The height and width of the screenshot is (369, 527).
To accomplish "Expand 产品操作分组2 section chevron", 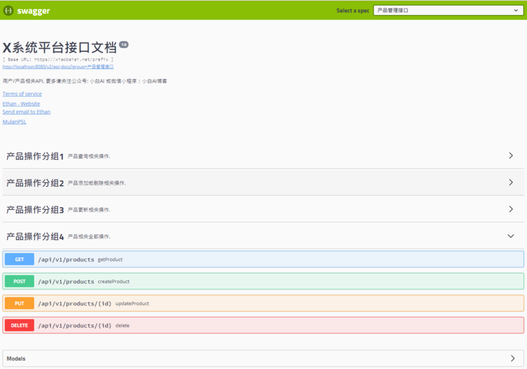I will pyautogui.click(x=511, y=182).
